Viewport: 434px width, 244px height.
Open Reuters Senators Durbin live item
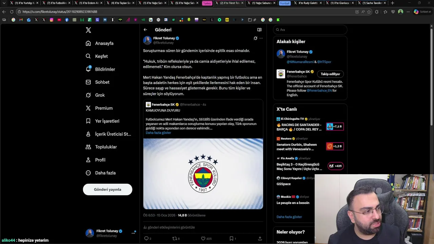310,144
